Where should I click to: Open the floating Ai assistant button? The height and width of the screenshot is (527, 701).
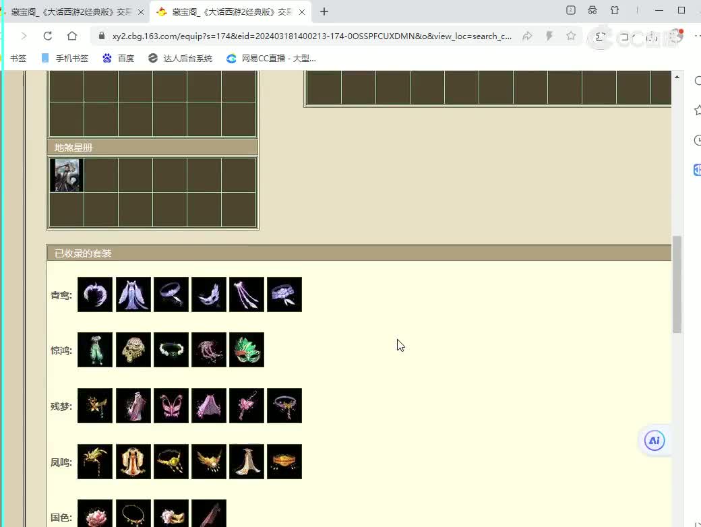654,441
